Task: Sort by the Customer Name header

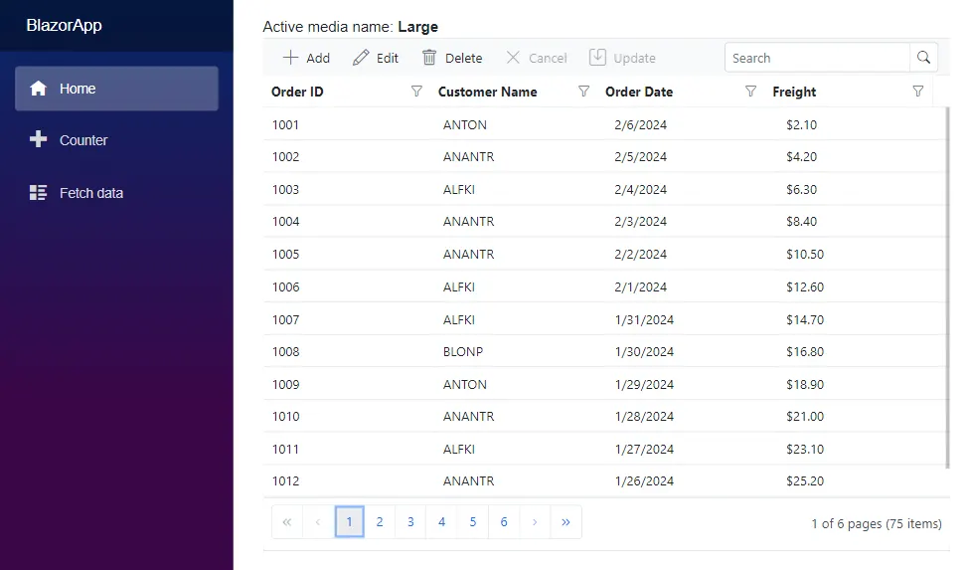Action: pyautogui.click(x=487, y=92)
